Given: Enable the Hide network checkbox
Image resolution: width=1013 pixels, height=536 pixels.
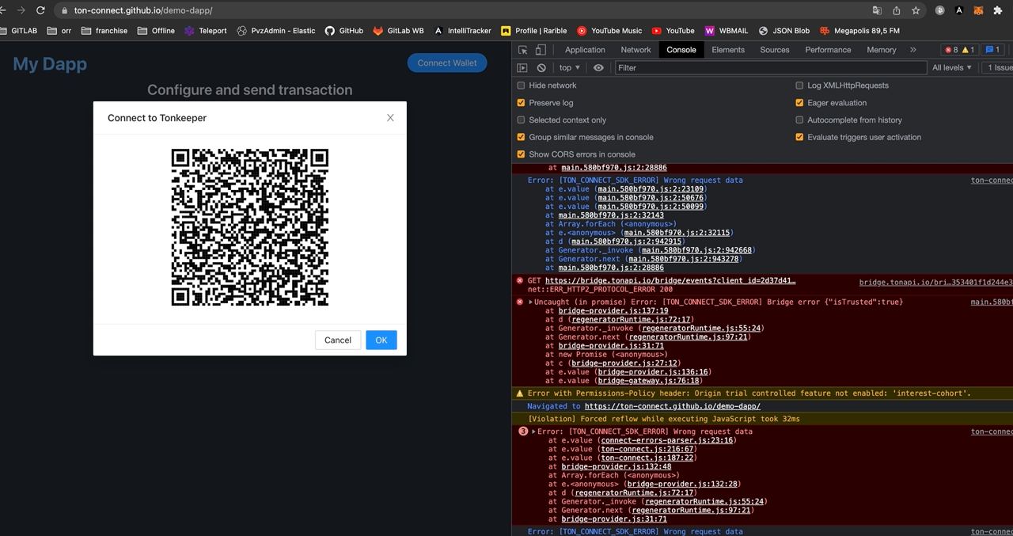Looking at the screenshot, I should point(521,86).
